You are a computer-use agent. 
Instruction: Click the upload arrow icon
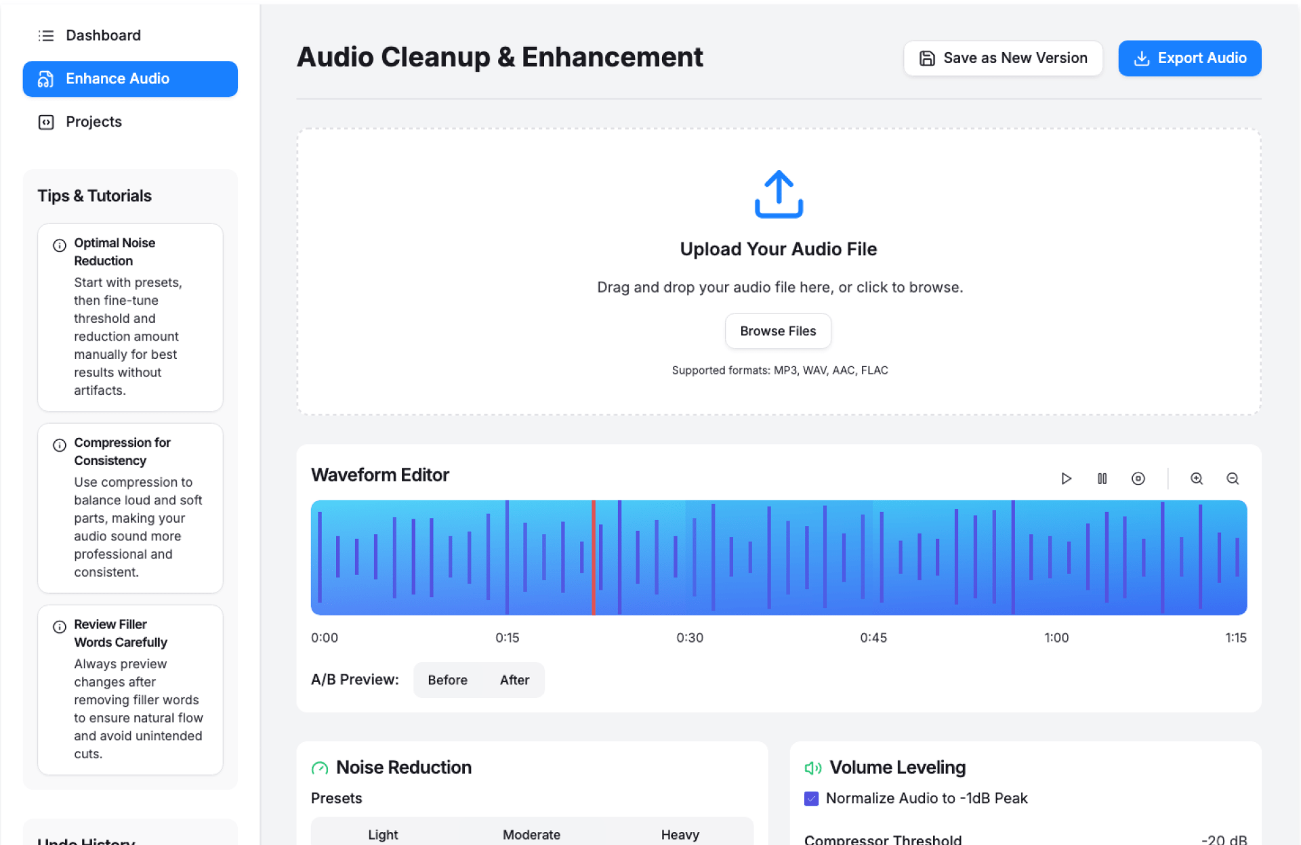(779, 194)
